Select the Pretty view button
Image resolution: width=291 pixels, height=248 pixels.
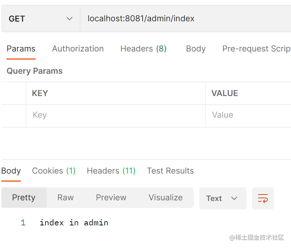point(24,198)
